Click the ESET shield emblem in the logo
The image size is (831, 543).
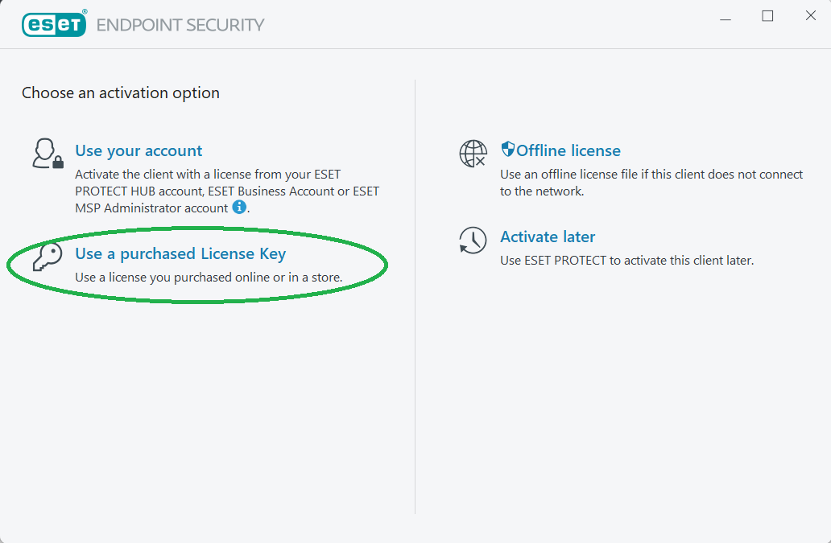tap(53, 24)
